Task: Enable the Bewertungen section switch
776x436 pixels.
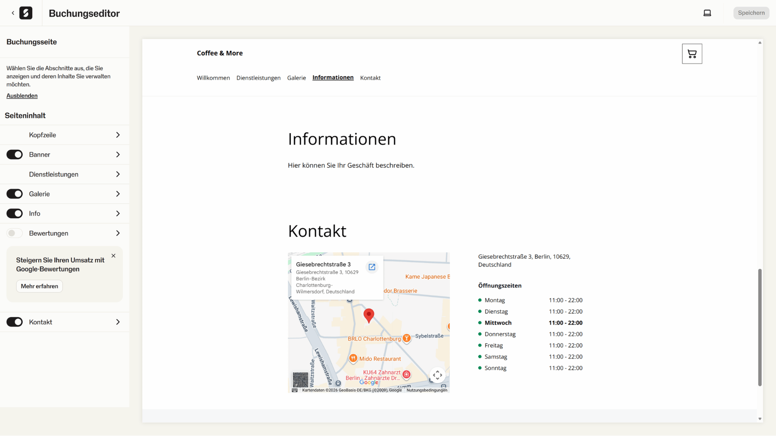Action: click(15, 233)
